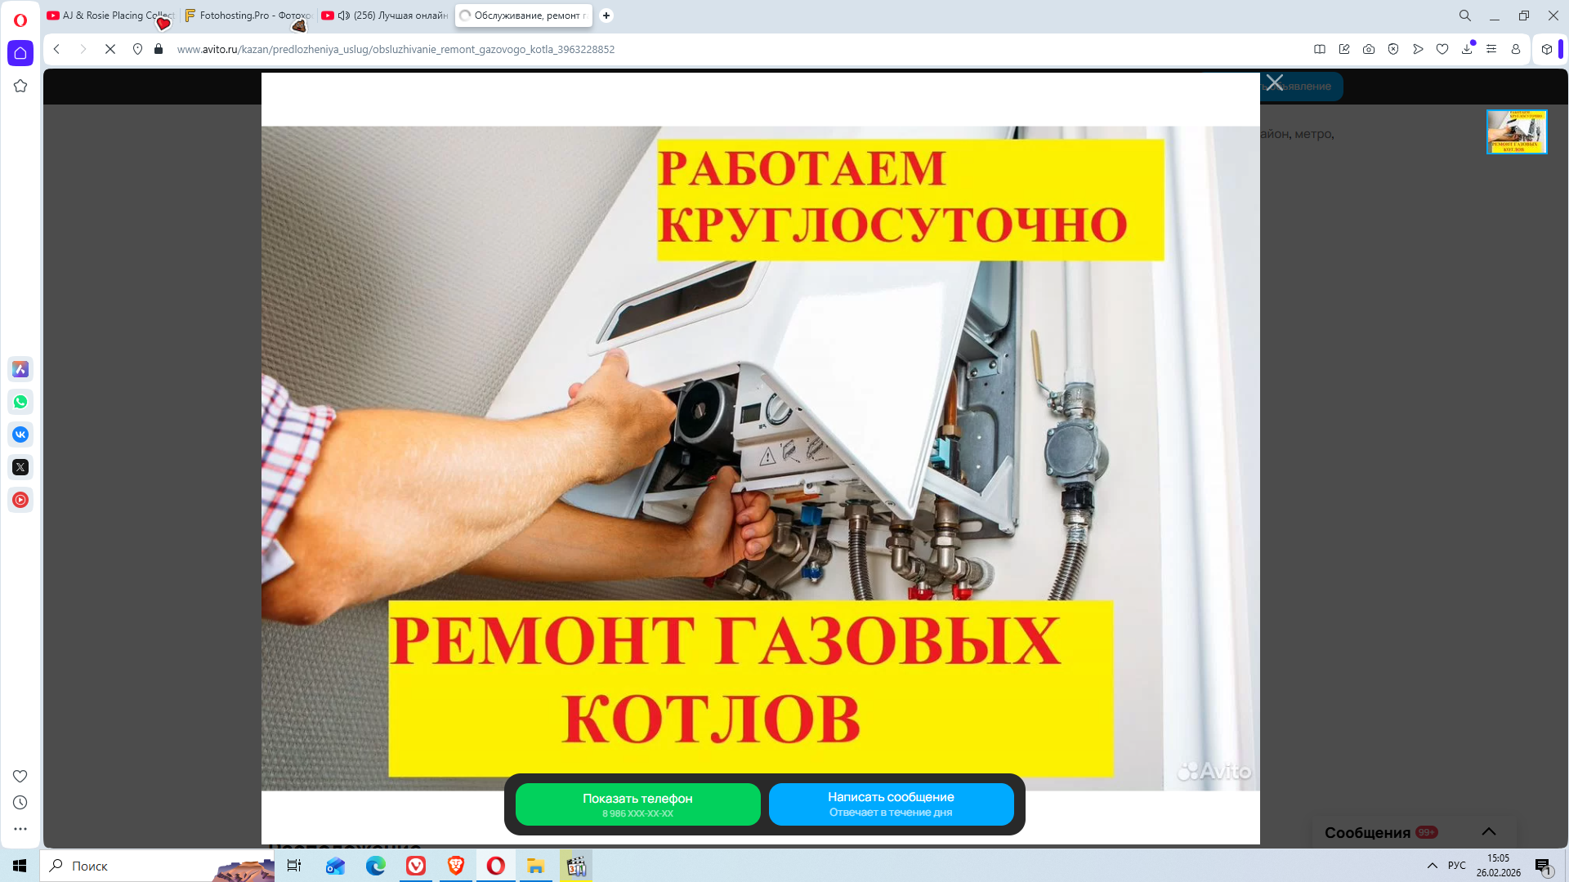Open WhatsApp in Opera sidebar
Viewport: 1569px width, 882px height.
[x=20, y=402]
